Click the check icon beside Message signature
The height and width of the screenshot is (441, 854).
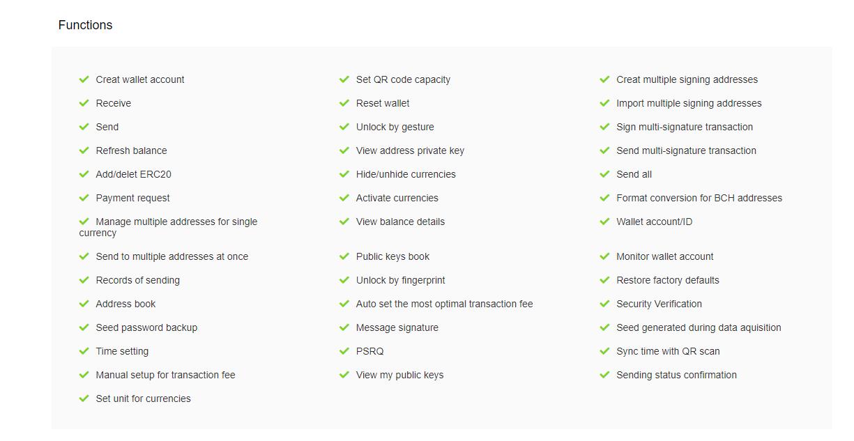point(344,327)
